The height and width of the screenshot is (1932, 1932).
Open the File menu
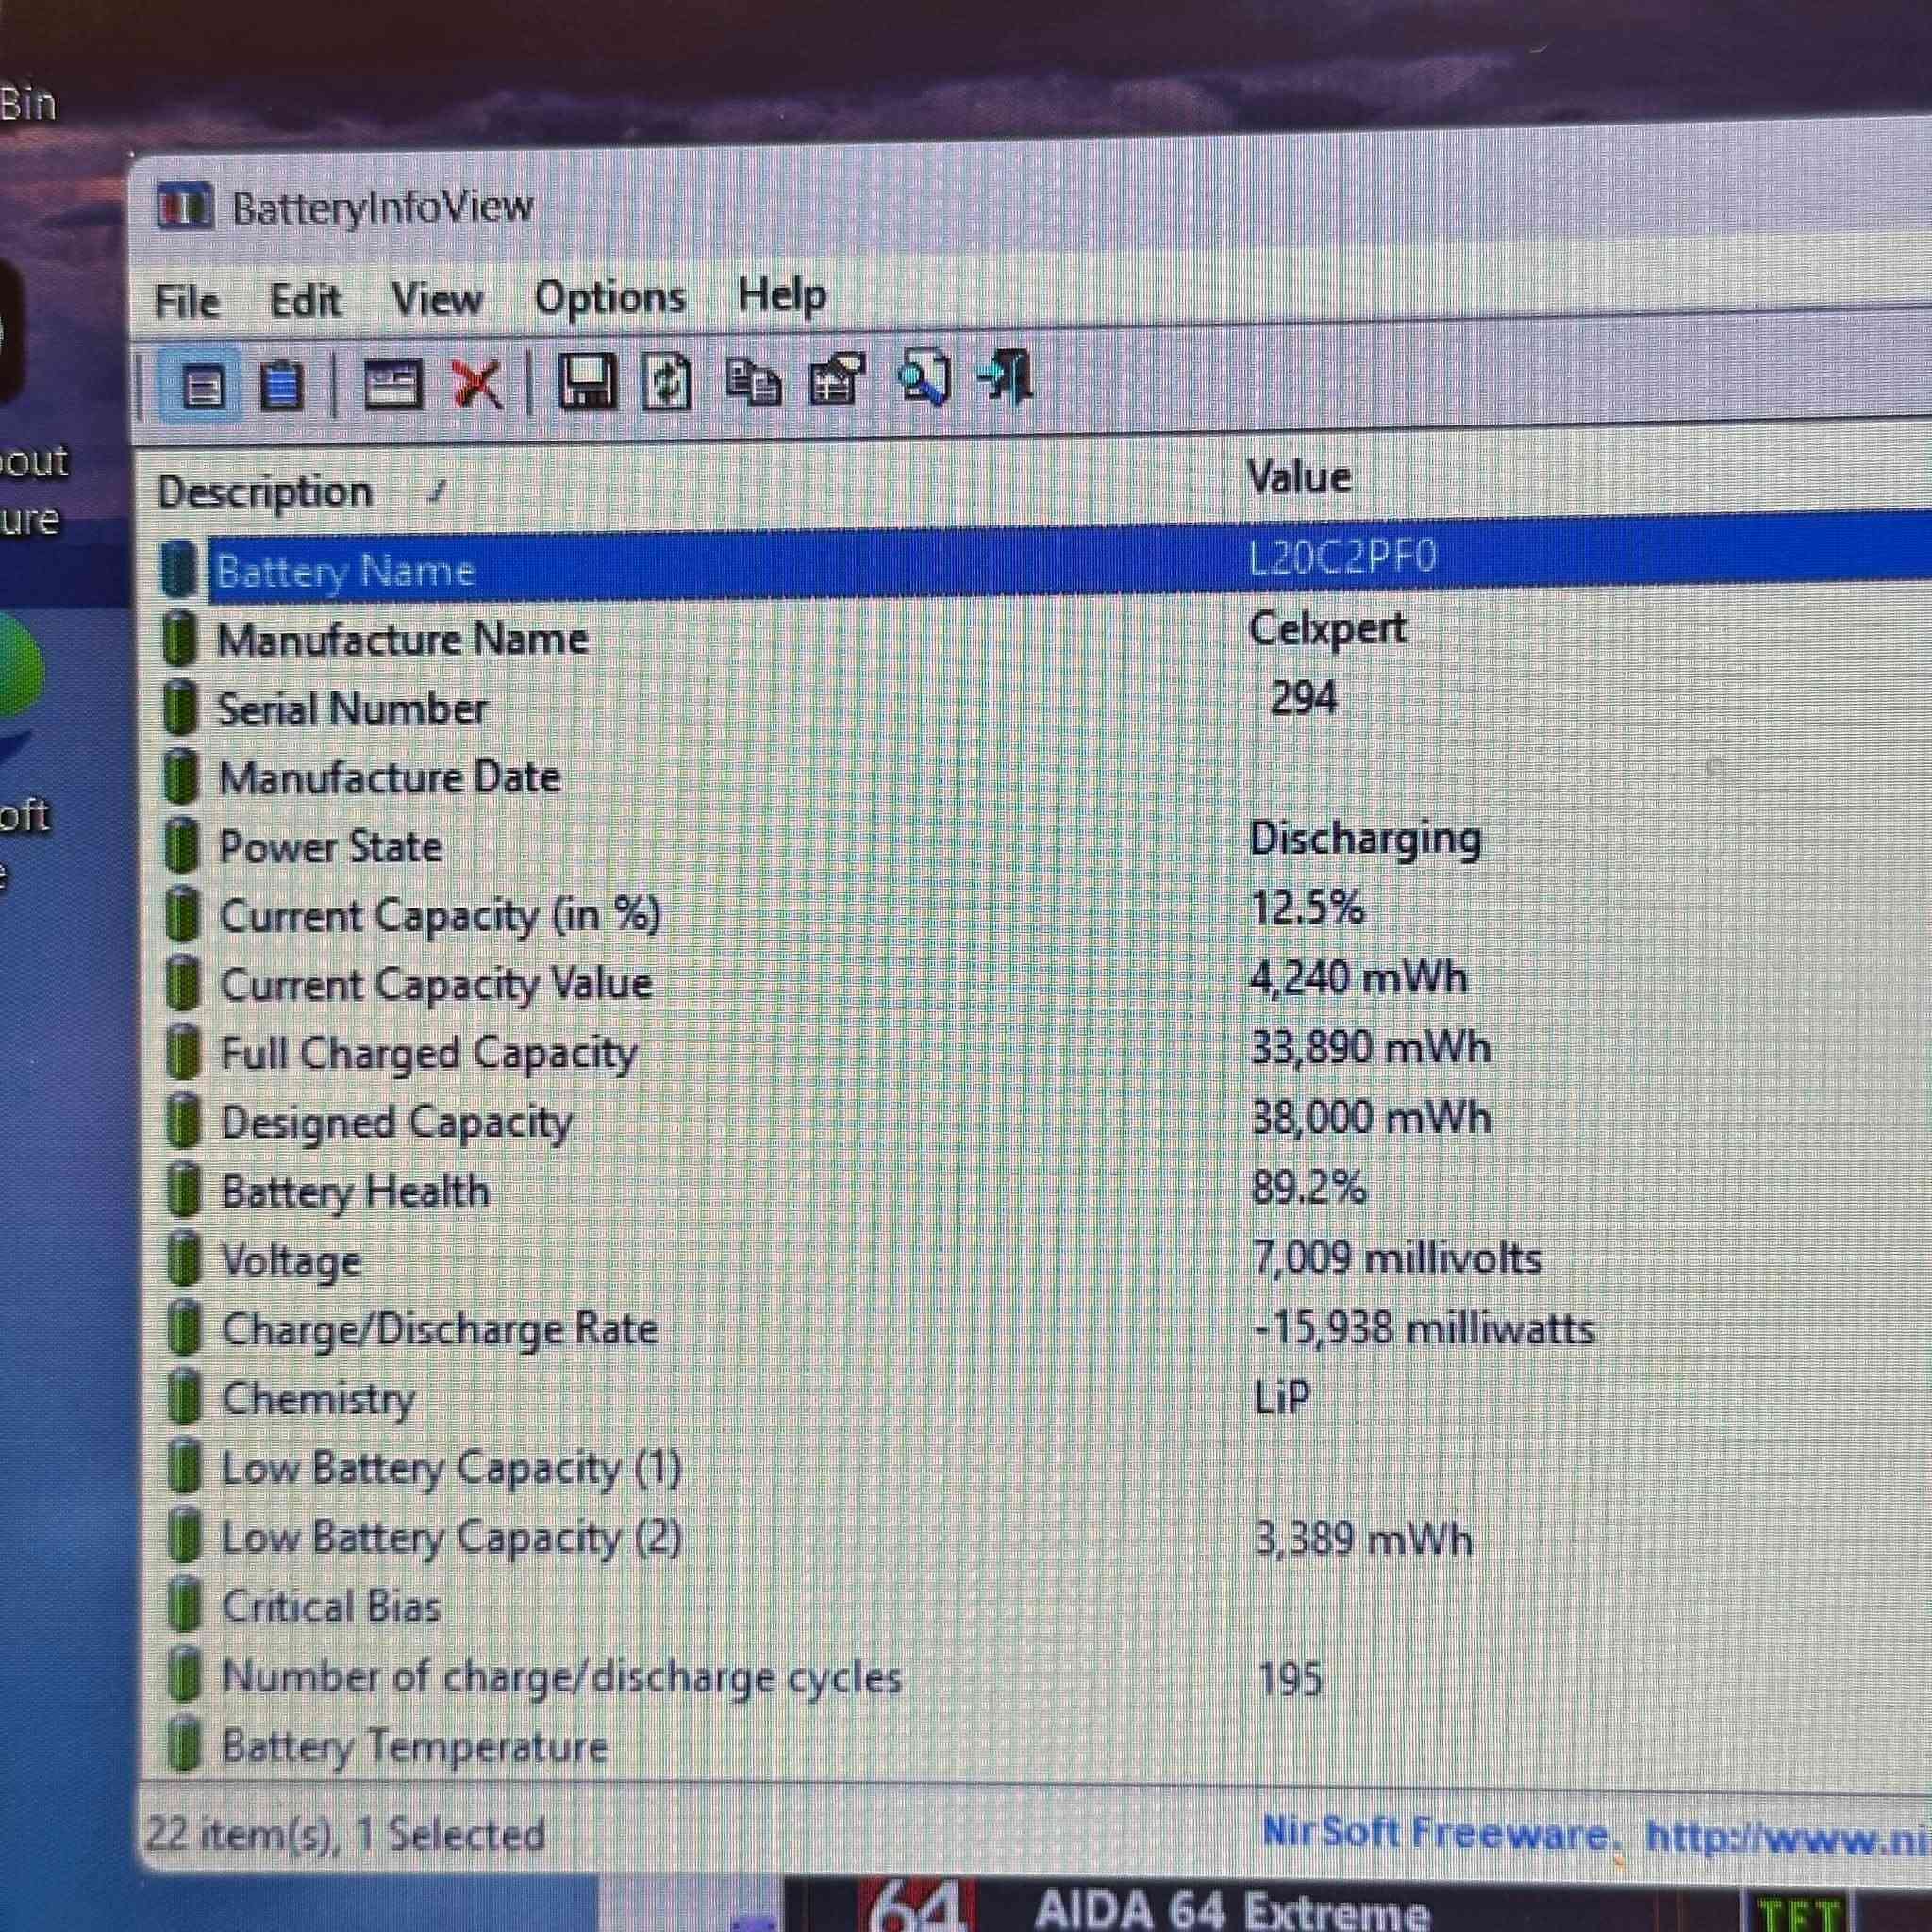[x=187, y=301]
